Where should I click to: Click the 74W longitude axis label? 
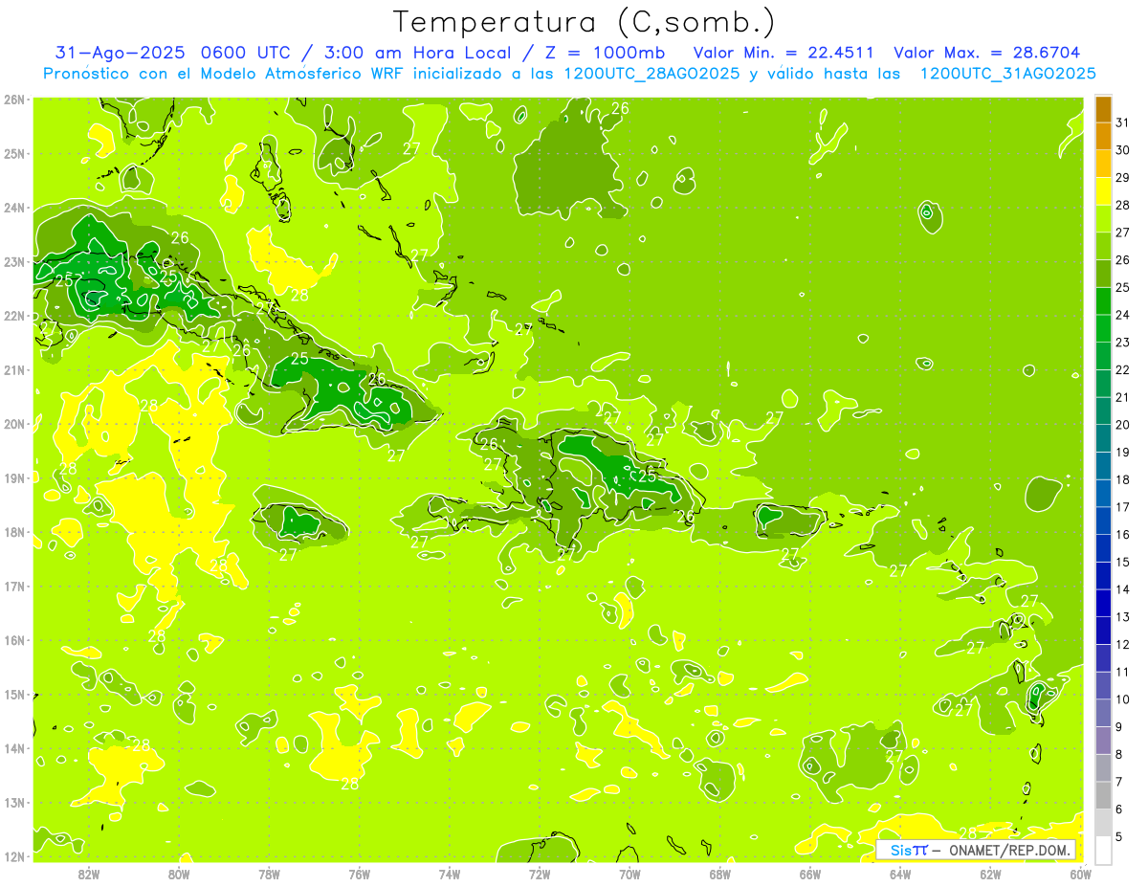[x=449, y=874]
